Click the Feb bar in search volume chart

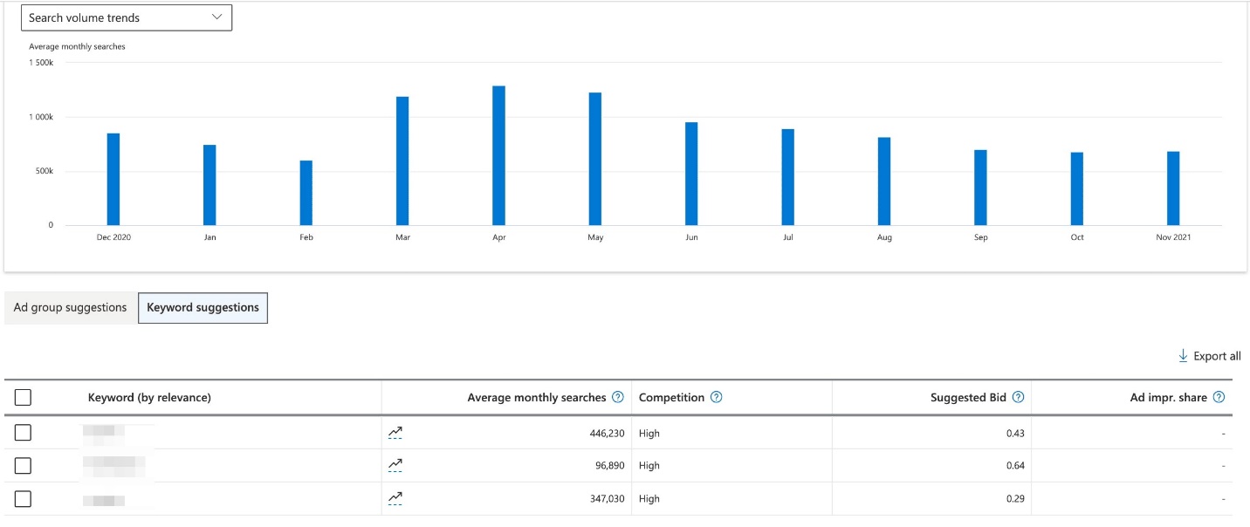click(x=306, y=193)
